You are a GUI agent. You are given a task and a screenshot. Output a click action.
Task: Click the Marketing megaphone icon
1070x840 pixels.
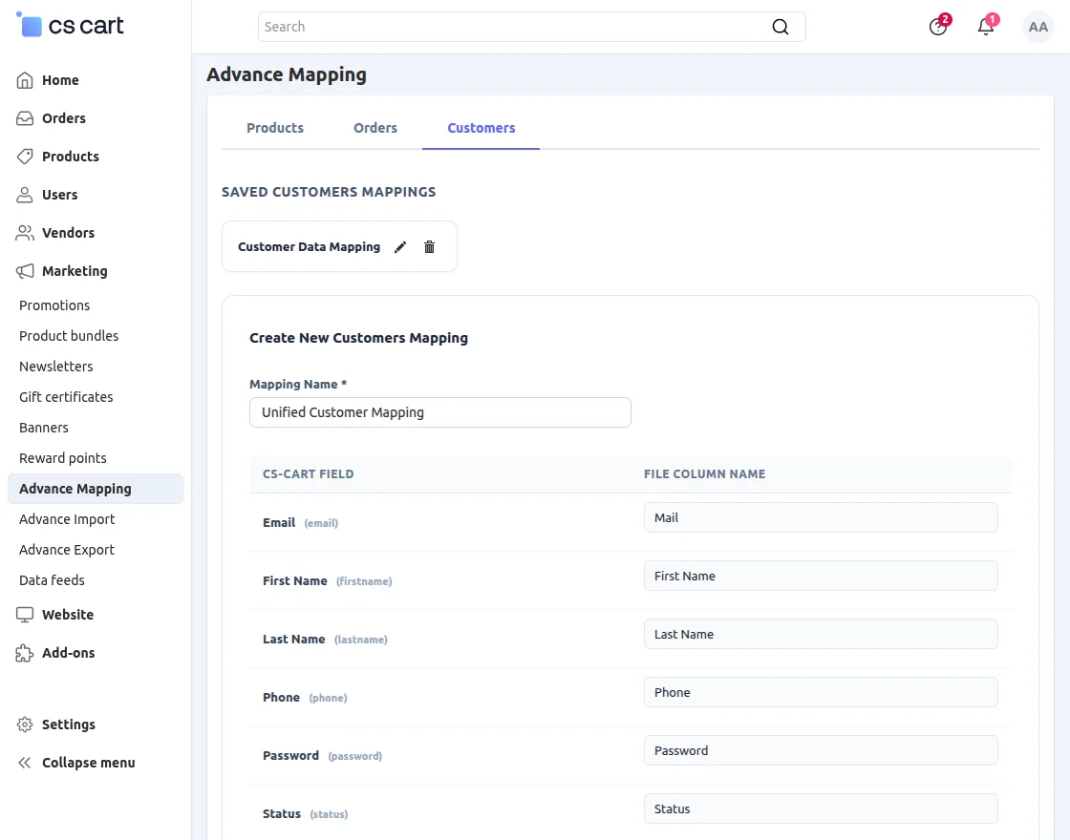pos(25,271)
